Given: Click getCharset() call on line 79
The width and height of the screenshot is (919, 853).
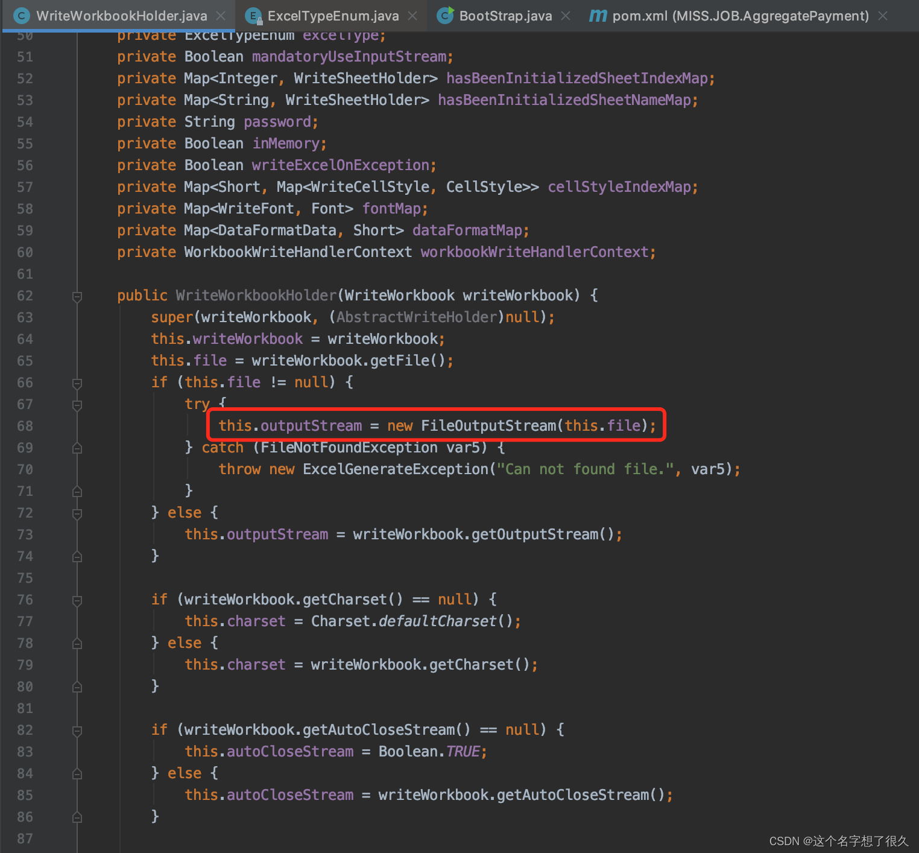Looking at the screenshot, I should [479, 665].
